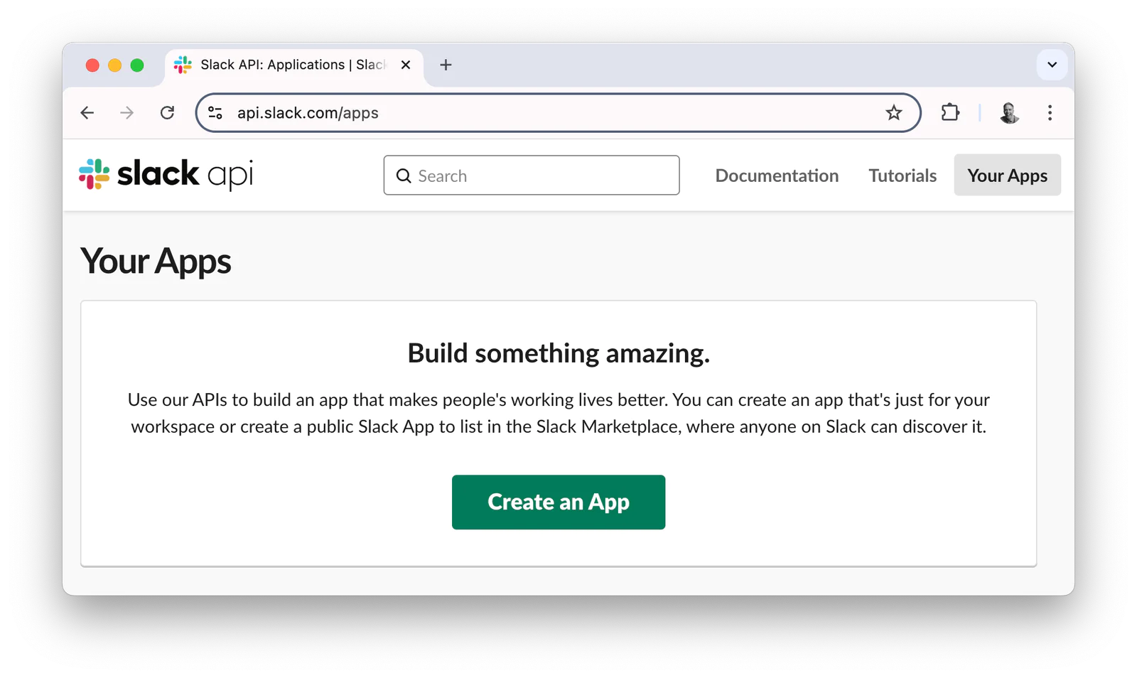Click the magnifier icon in Search box

pos(404,176)
